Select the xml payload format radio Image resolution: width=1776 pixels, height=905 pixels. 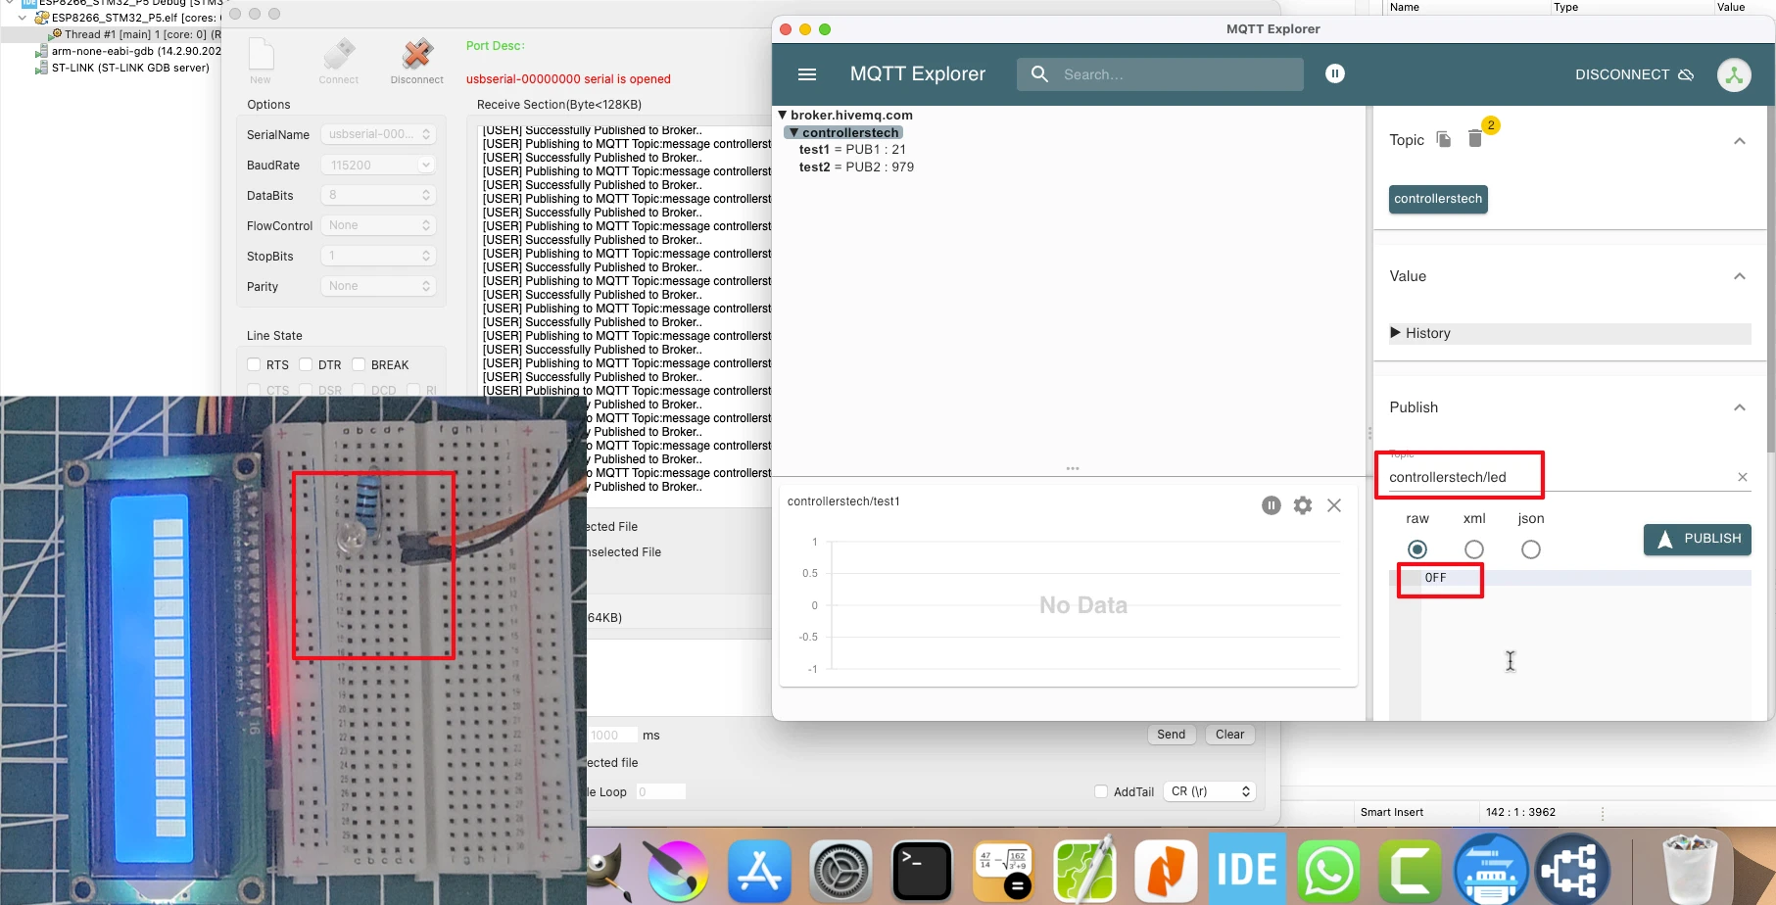pyautogui.click(x=1473, y=549)
